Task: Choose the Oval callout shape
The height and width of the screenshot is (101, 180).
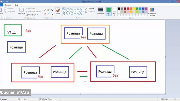Action: [78, 14]
